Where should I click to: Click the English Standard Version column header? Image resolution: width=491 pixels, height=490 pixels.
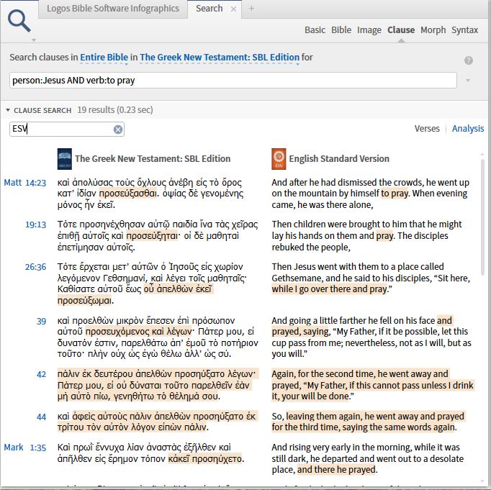pyautogui.click(x=339, y=158)
